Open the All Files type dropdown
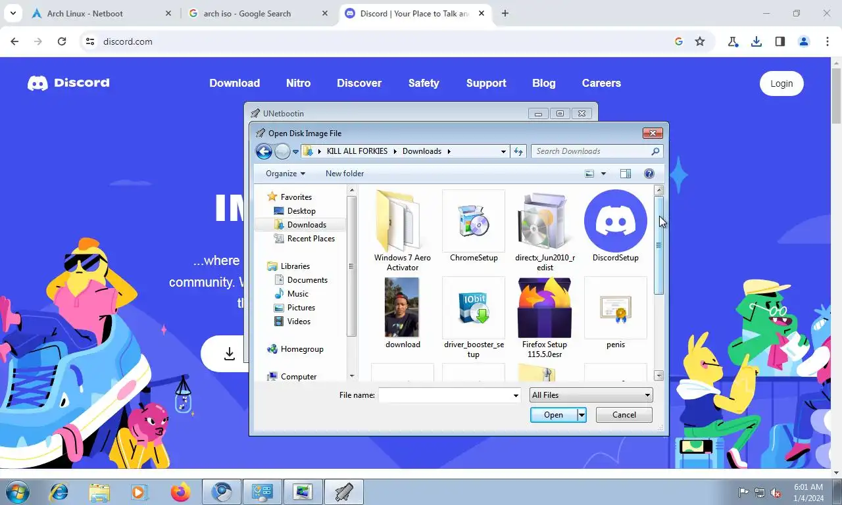 591,395
